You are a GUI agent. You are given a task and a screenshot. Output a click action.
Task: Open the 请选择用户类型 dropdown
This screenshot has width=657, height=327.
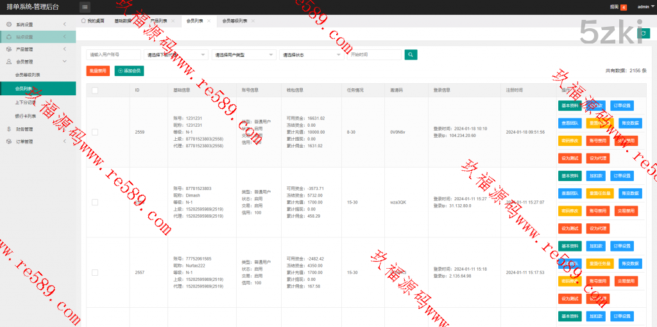point(243,55)
